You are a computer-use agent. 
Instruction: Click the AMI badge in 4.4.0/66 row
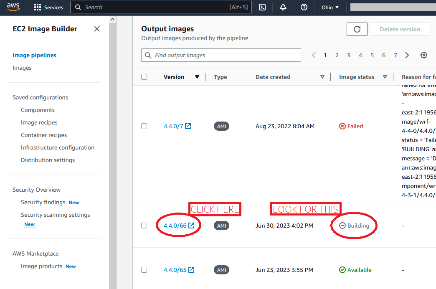point(221,226)
